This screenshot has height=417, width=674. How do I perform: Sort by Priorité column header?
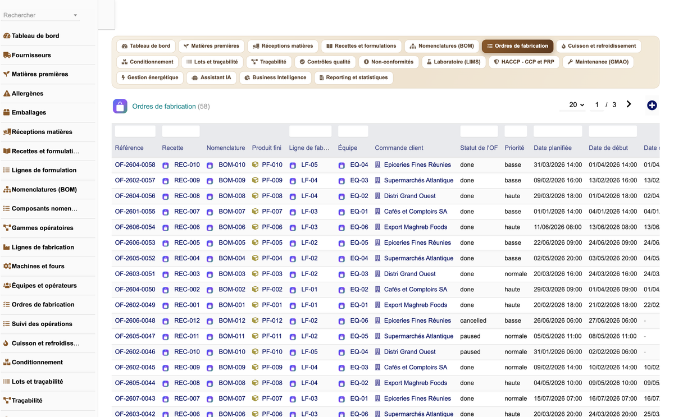coord(514,148)
